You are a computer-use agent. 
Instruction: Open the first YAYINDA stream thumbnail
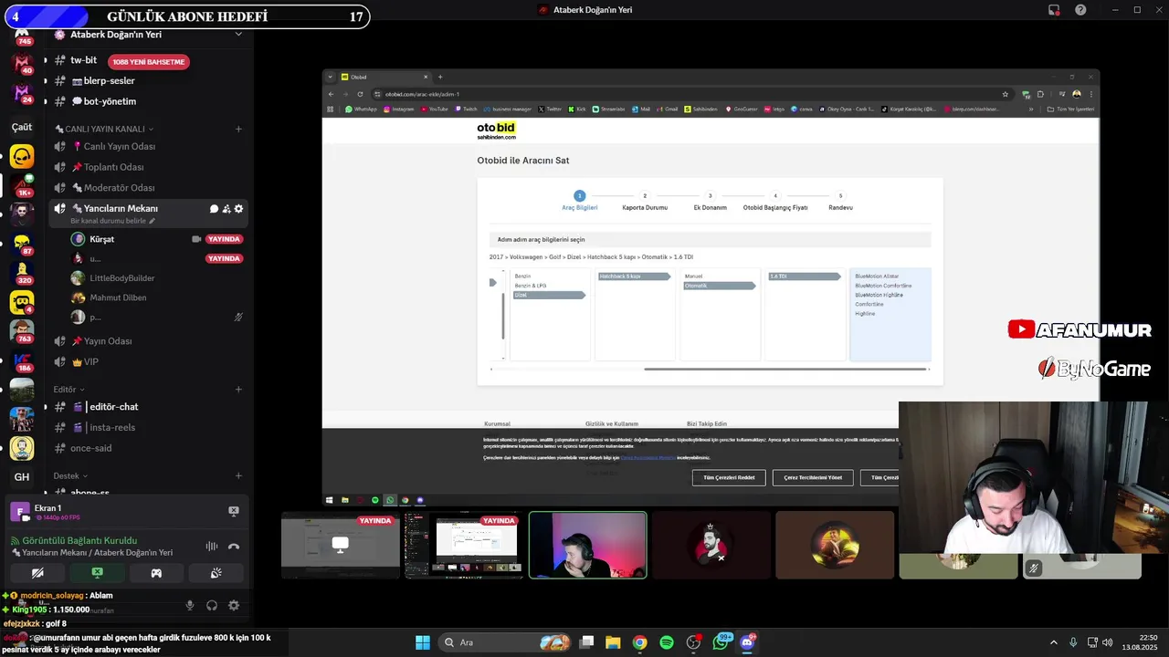point(341,545)
